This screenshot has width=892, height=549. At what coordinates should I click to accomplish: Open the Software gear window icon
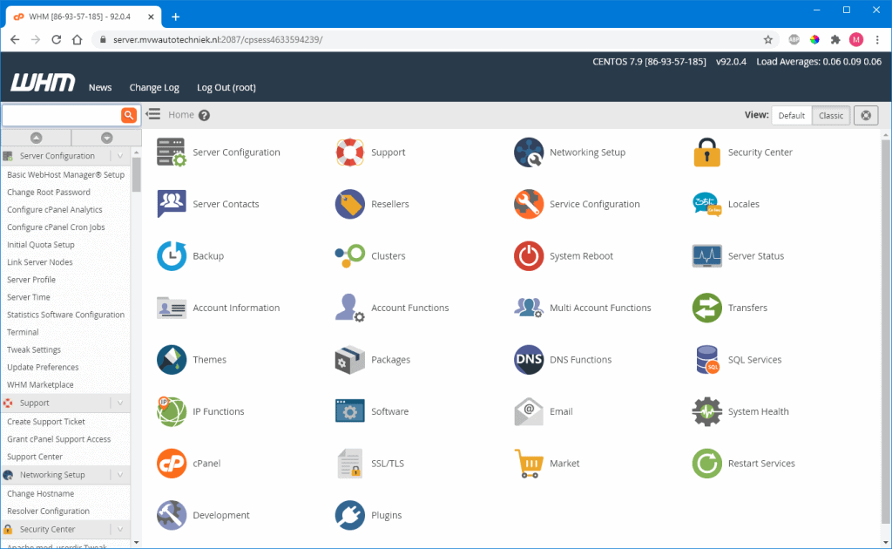click(350, 411)
